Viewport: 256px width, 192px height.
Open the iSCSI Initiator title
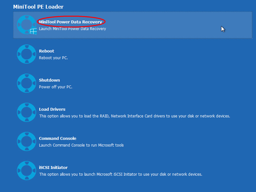[53, 167]
